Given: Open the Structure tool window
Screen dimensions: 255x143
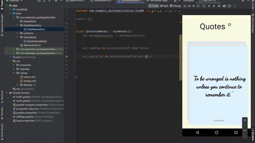Looking at the screenshot, I should coord(2,97).
